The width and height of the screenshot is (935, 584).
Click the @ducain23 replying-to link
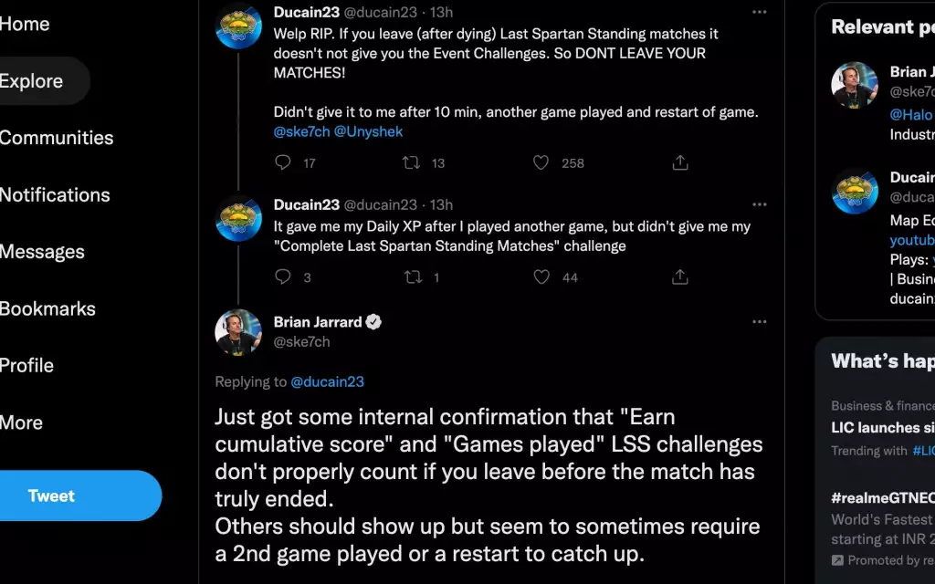[327, 381]
